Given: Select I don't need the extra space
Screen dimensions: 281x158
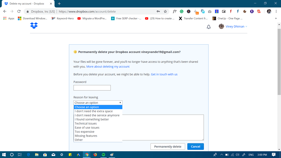Looking at the screenshot, I should (98, 111).
